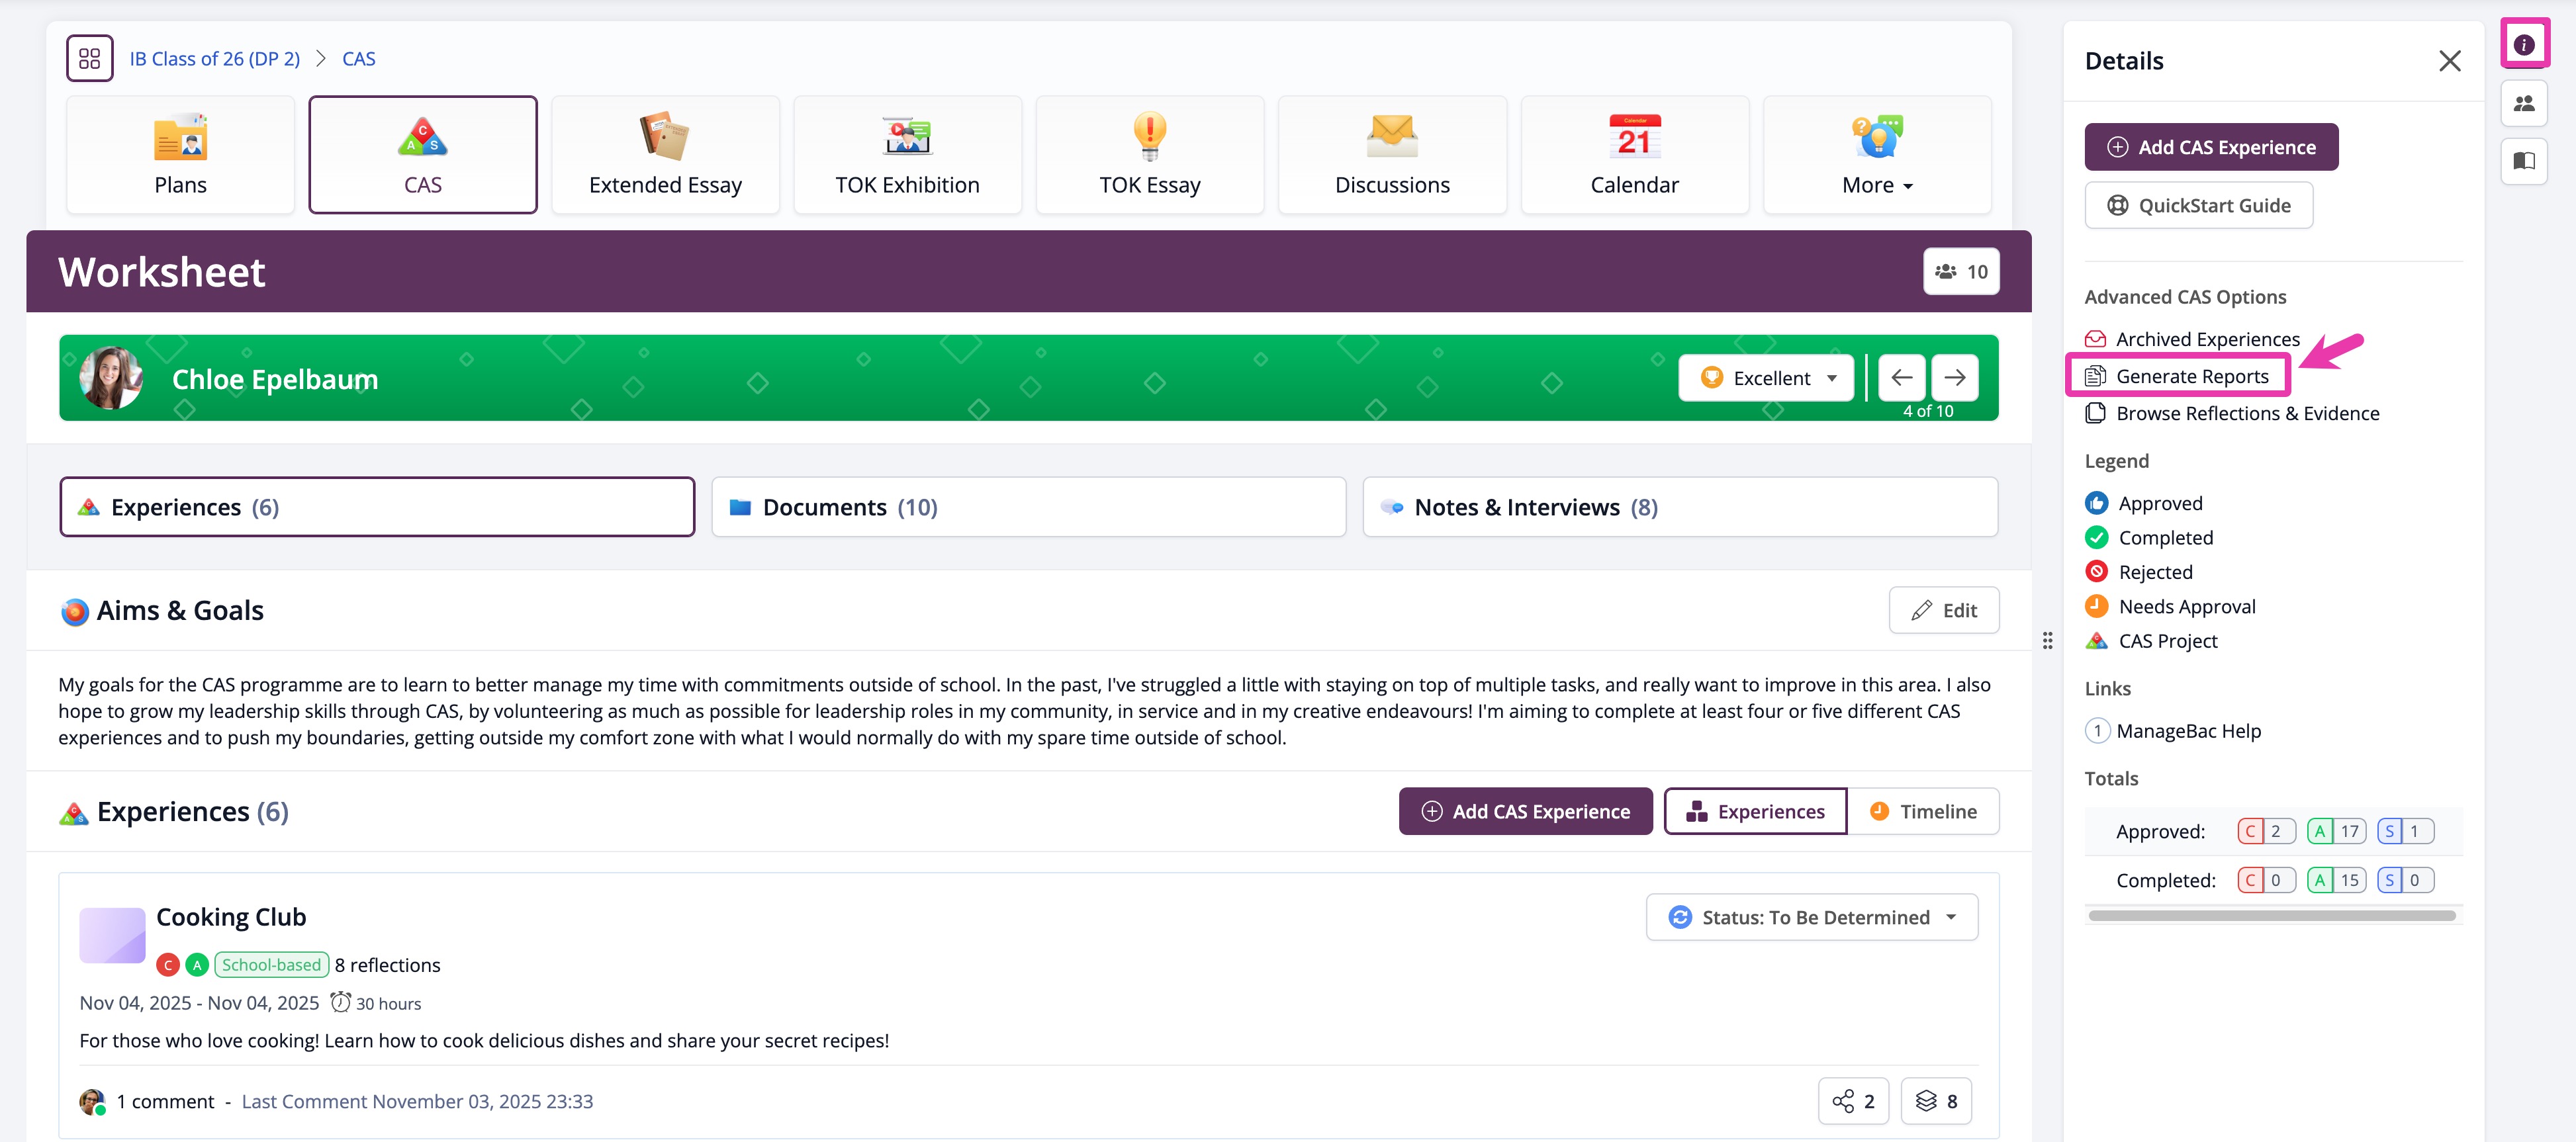Switch to Experiences view toggle
2576x1142 pixels.
coord(1755,812)
